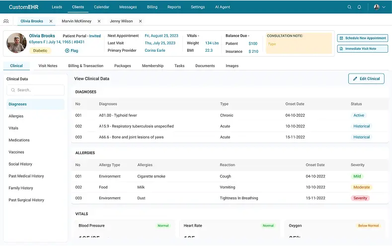
Task: Close the Jenny Wilson client tab
Action: 140,21
